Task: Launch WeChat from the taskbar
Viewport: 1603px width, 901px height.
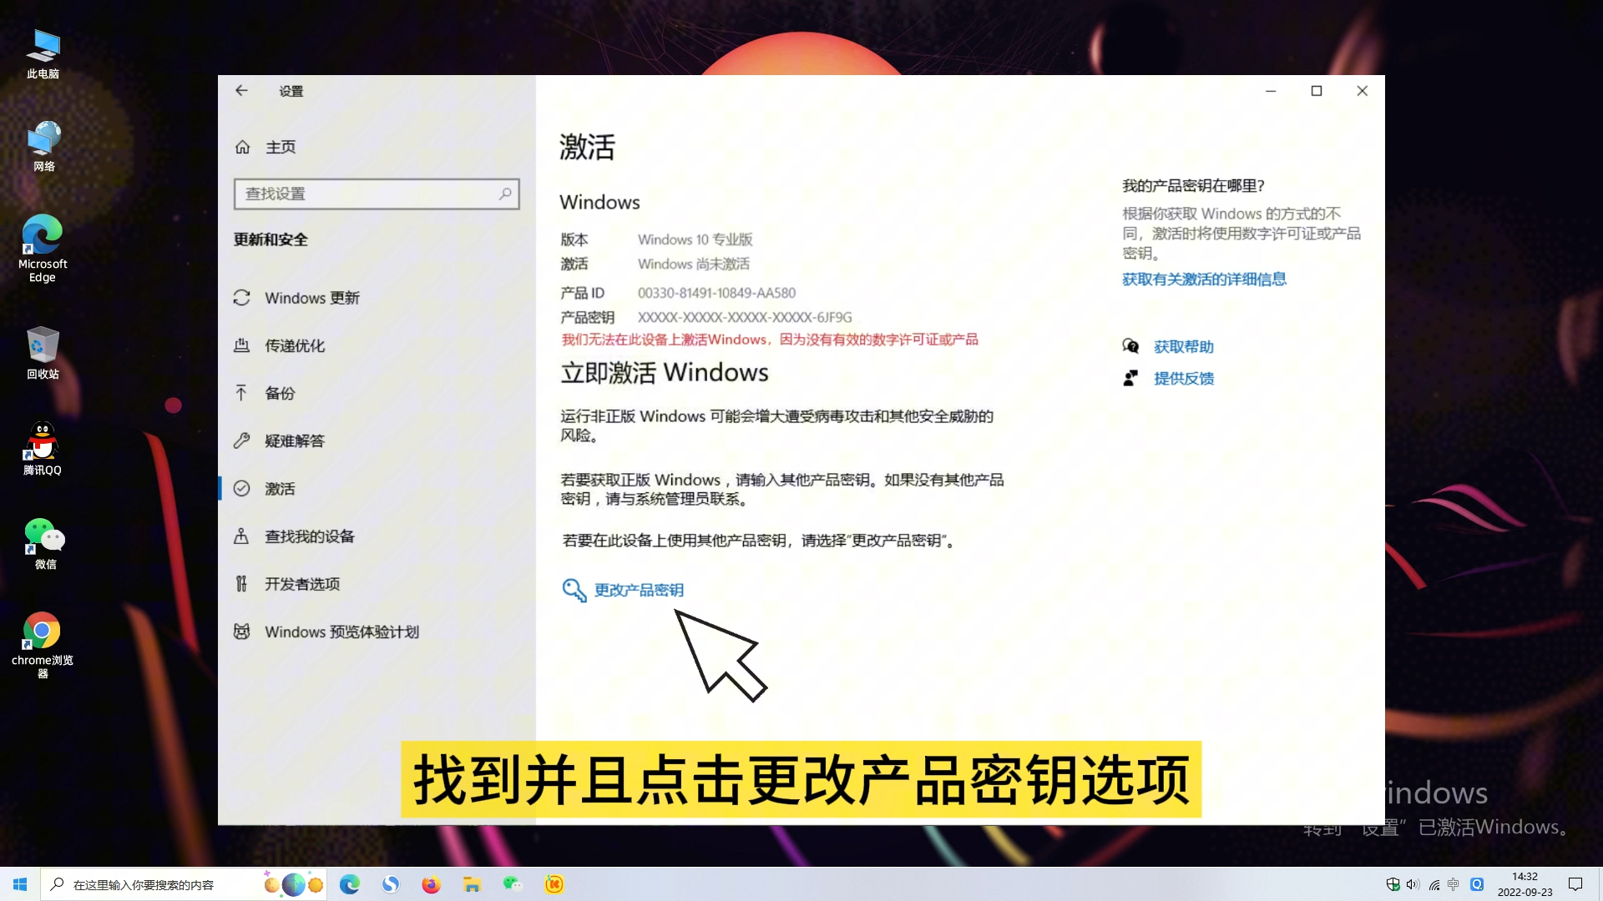Action: pyautogui.click(x=512, y=883)
